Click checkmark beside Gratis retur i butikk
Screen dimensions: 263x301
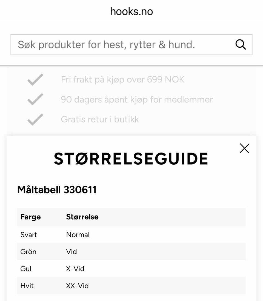pos(35,119)
